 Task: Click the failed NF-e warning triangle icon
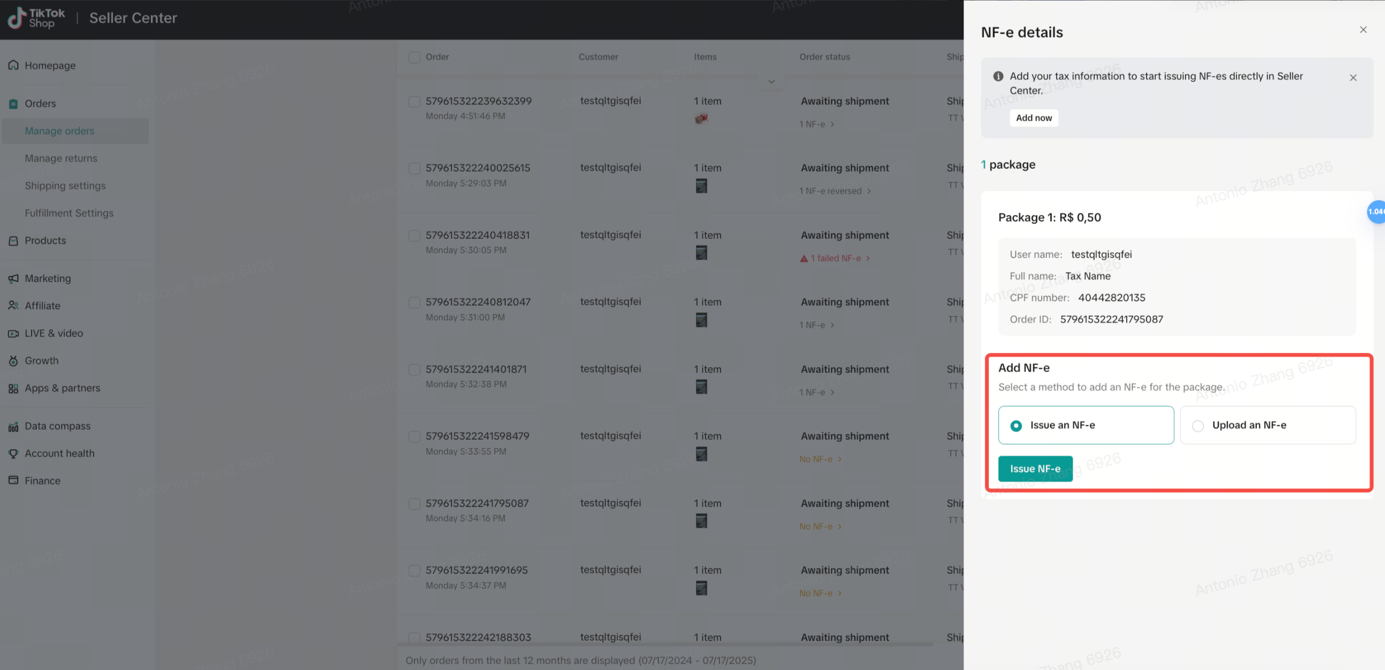pos(804,259)
